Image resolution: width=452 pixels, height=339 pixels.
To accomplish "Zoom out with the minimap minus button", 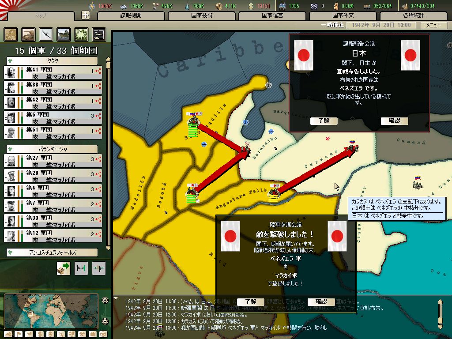I will coord(105,321).
